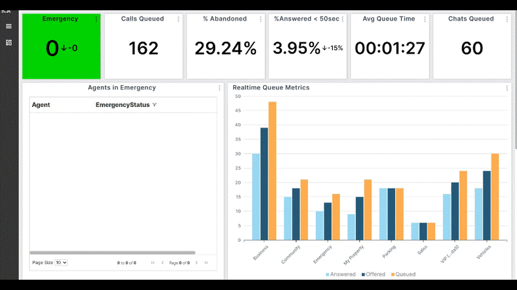Open options menu on Avg Queue Time card
This screenshot has width=517, height=290.
click(425, 19)
